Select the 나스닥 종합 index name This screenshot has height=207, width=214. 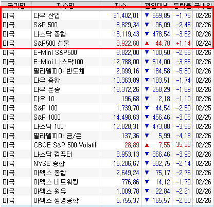click(x=50, y=34)
